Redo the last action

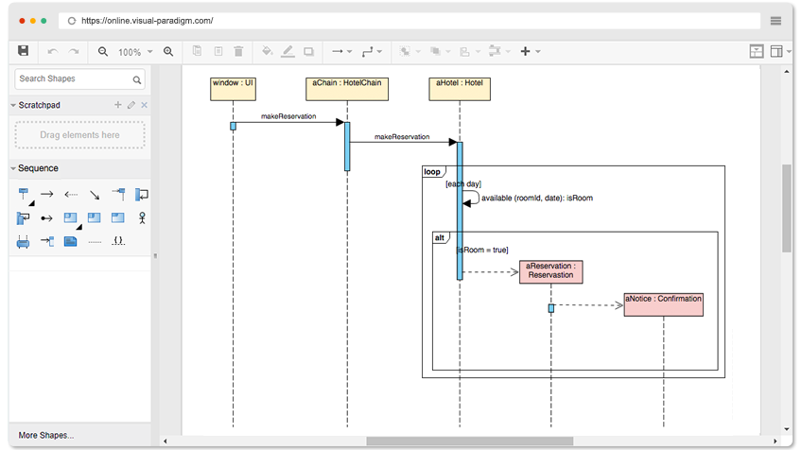click(74, 52)
